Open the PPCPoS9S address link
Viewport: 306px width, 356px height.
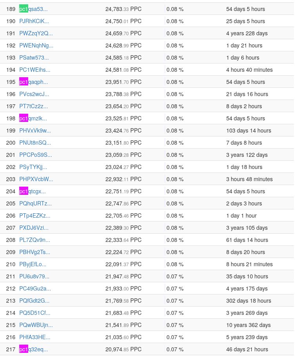click(x=35, y=155)
